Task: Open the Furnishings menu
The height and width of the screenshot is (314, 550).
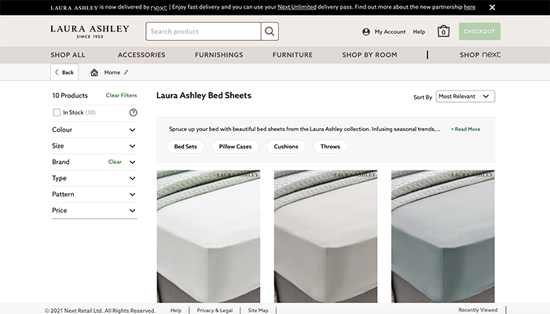Action: (219, 55)
